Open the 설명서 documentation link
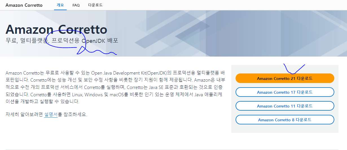Viewport: 347px width, 150px height. click(x=51, y=115)
